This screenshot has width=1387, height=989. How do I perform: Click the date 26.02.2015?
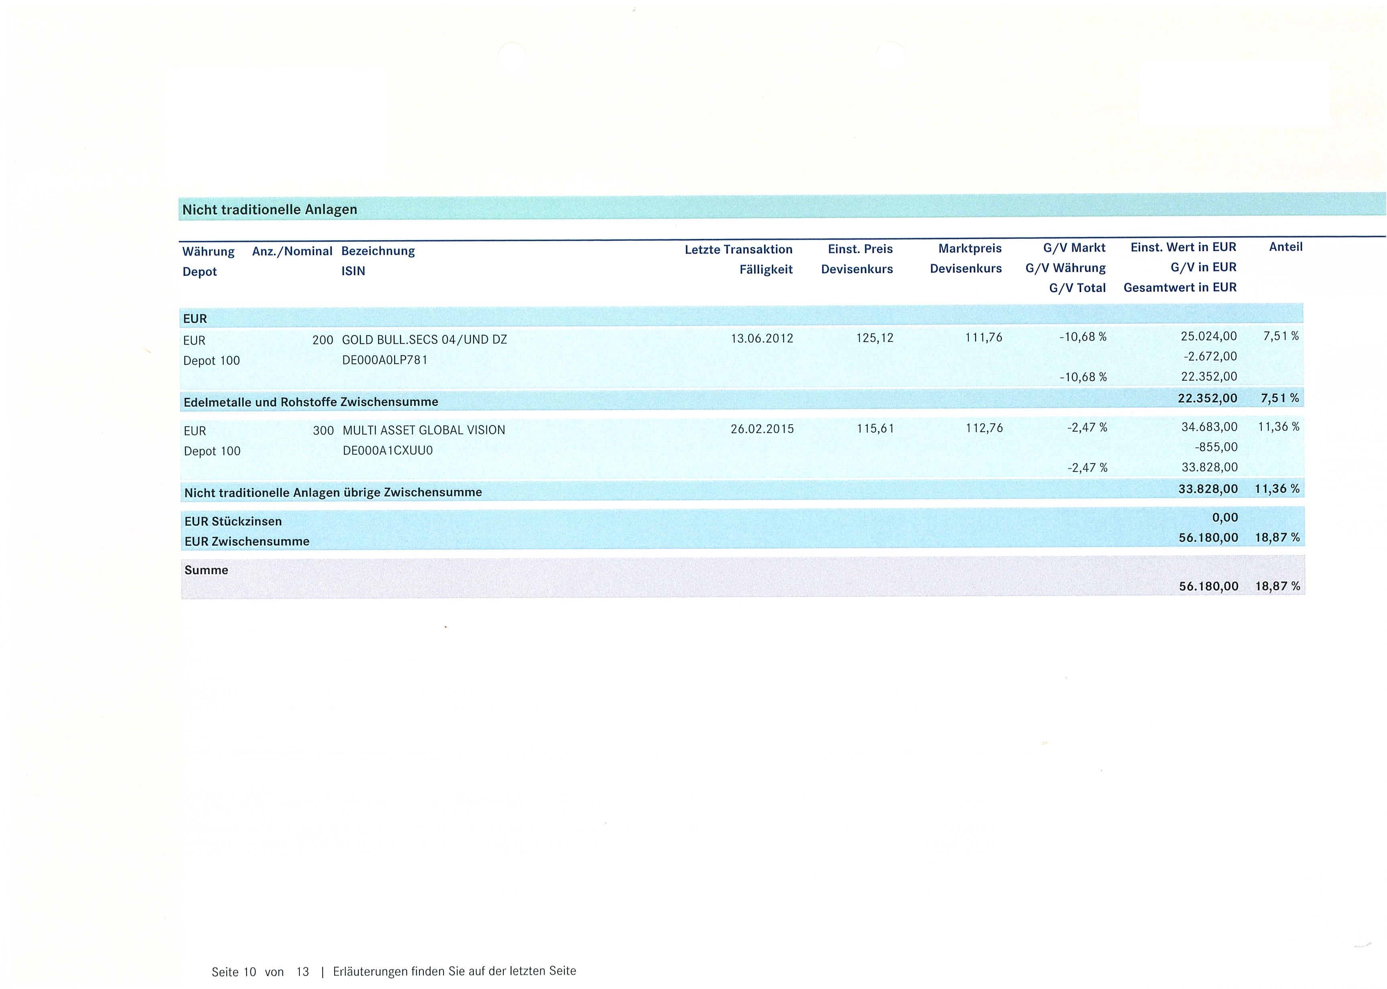pyautogui.click(x=762, y=429)
